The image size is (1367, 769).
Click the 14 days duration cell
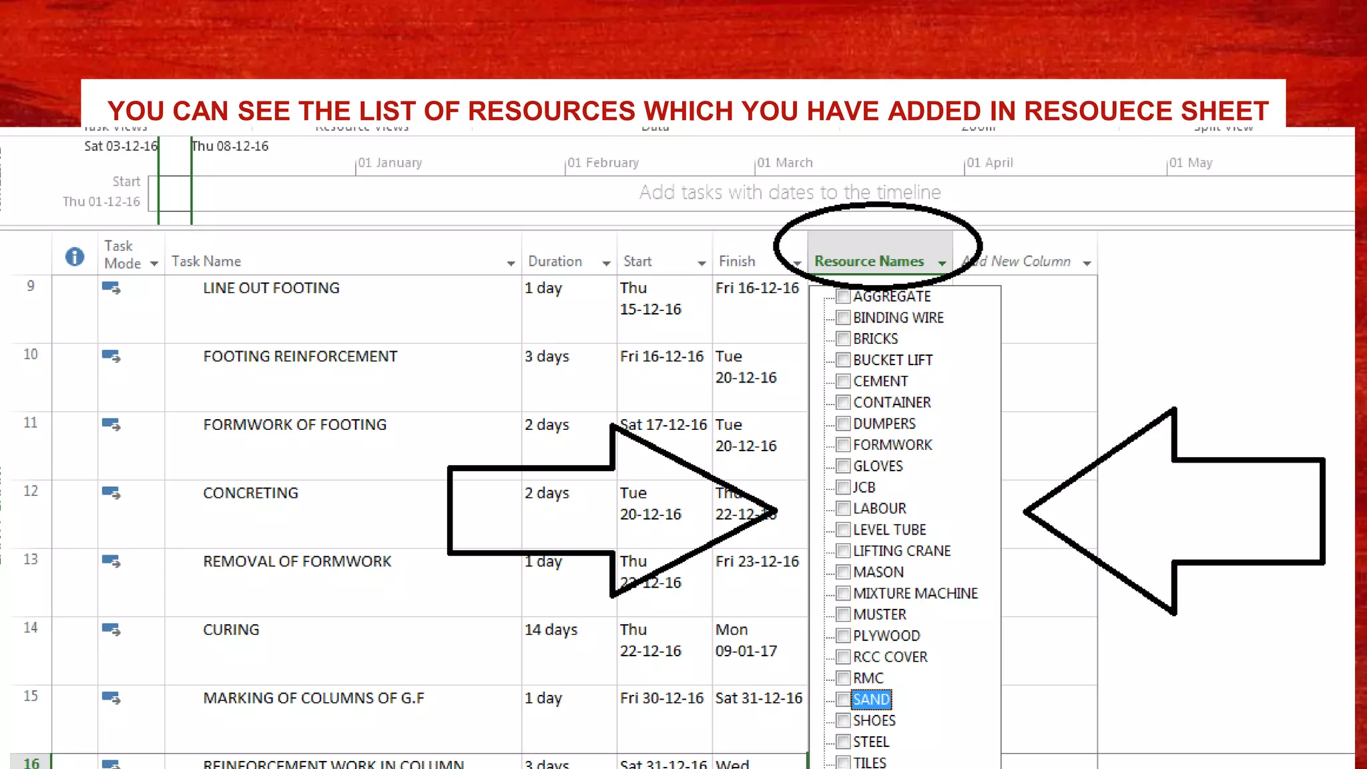[x=569, y=651]
